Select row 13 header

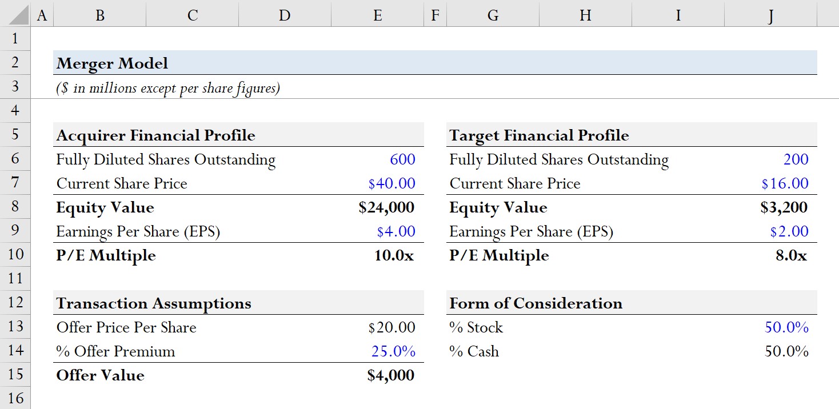[x=15, y=327]
